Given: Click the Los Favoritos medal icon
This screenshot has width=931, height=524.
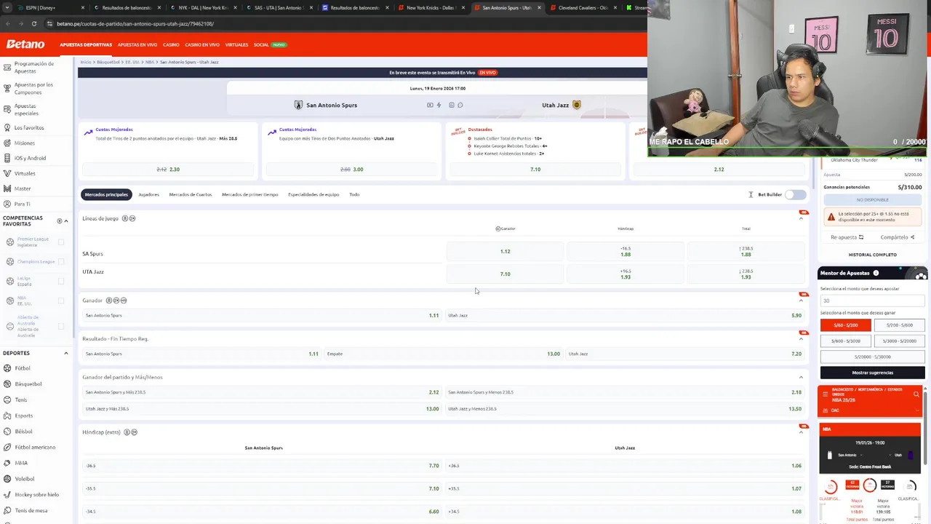Looking at the screenshot, I should tap(7, 127).
